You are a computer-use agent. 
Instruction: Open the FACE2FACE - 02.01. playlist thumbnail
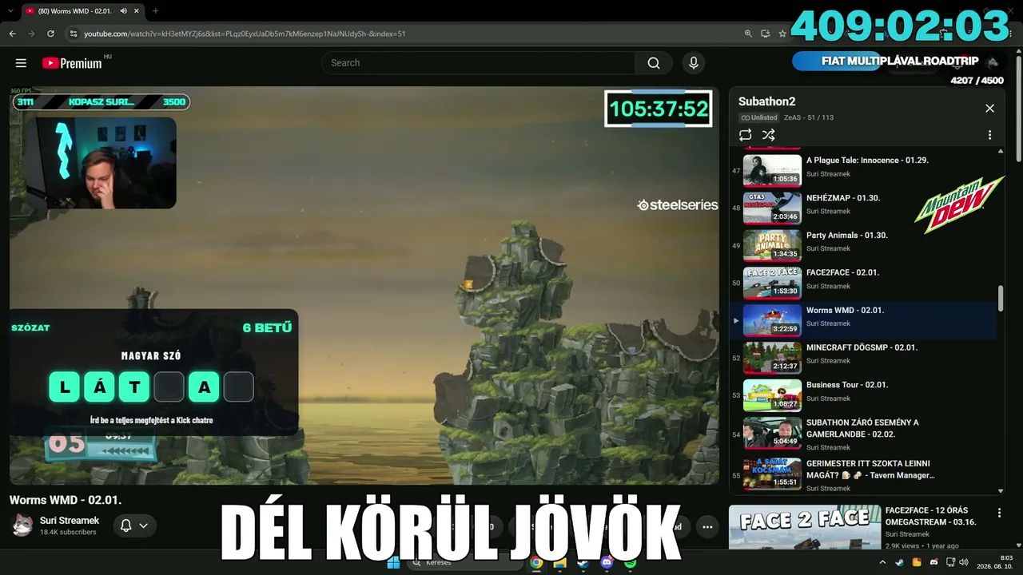click(x=772, y=283)
